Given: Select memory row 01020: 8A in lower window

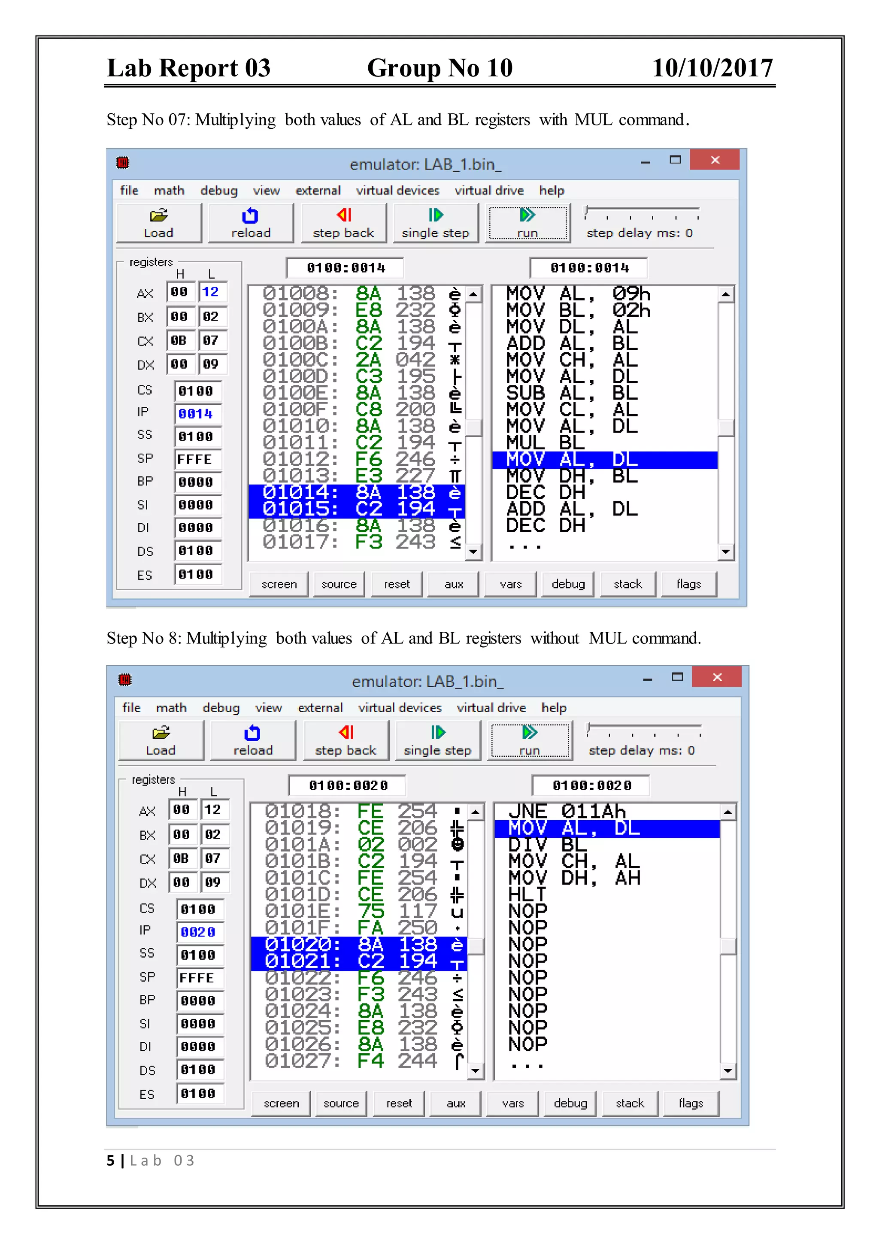Looking at the screenshot, I should 359,945.
